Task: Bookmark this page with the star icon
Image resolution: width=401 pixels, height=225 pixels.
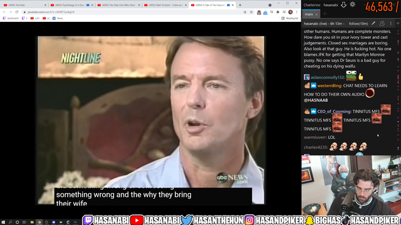Action: [251, 12]
